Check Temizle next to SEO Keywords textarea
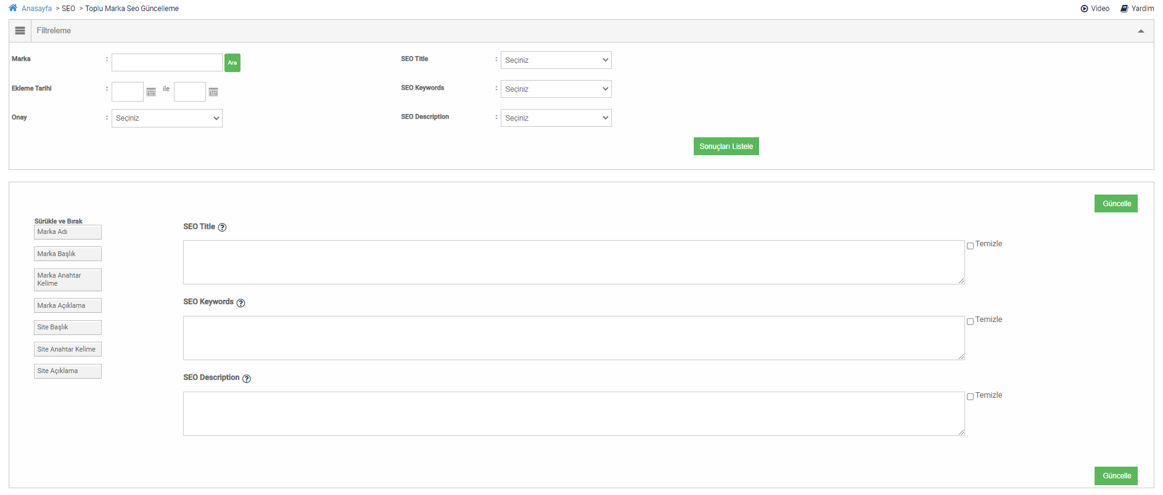The image size is (1163, 495). tap(970, 321)
